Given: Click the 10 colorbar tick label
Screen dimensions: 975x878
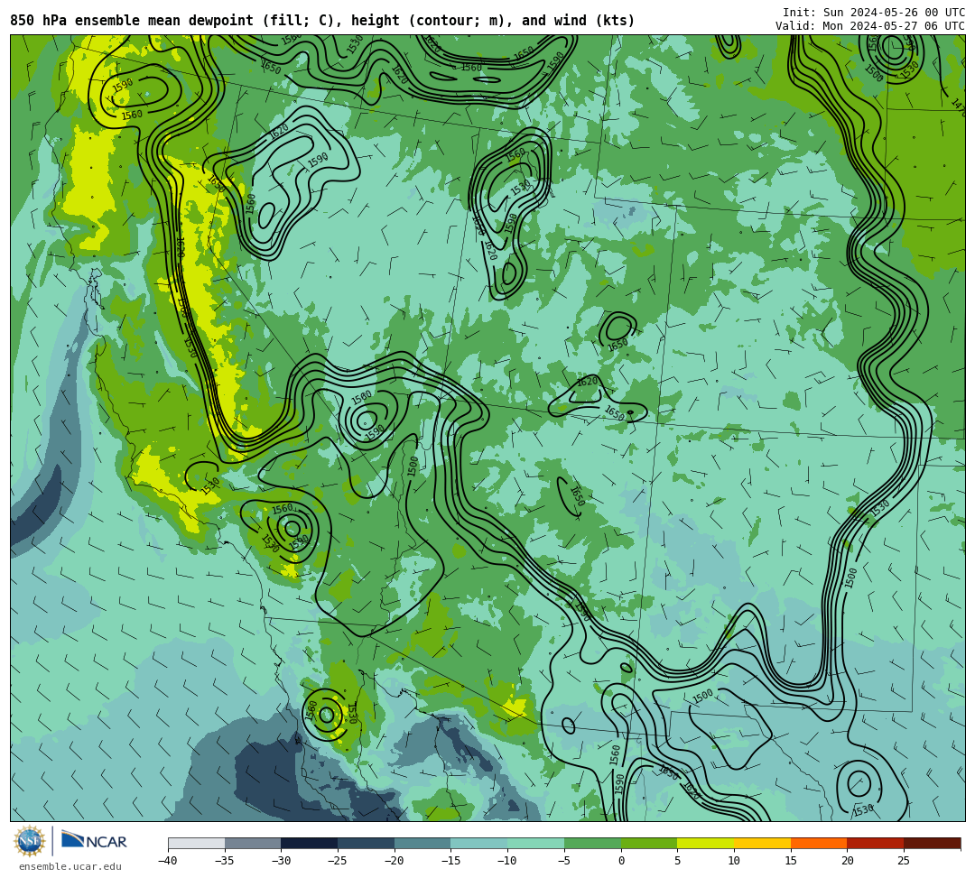Looking at the screenshot, I should [x=734, y=861].
